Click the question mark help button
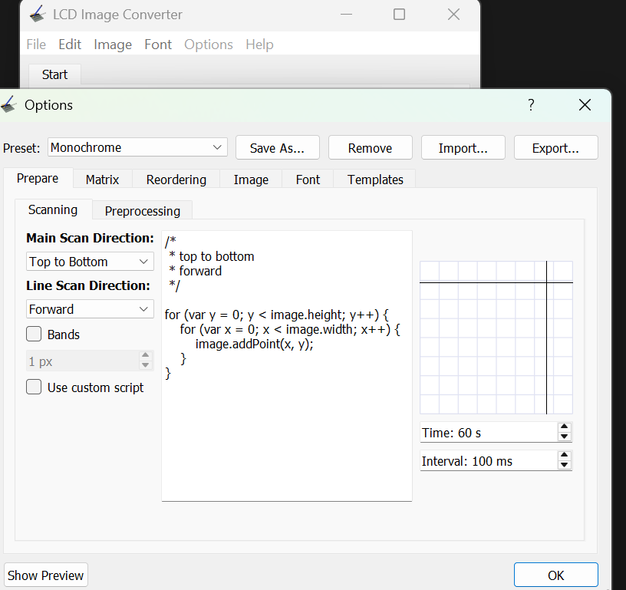Image resolution: width=626 pixels, height=590 pixels. [531, 105]
